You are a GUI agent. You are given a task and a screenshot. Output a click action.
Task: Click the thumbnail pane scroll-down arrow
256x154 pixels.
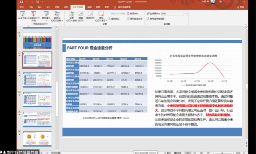point(56,150)
